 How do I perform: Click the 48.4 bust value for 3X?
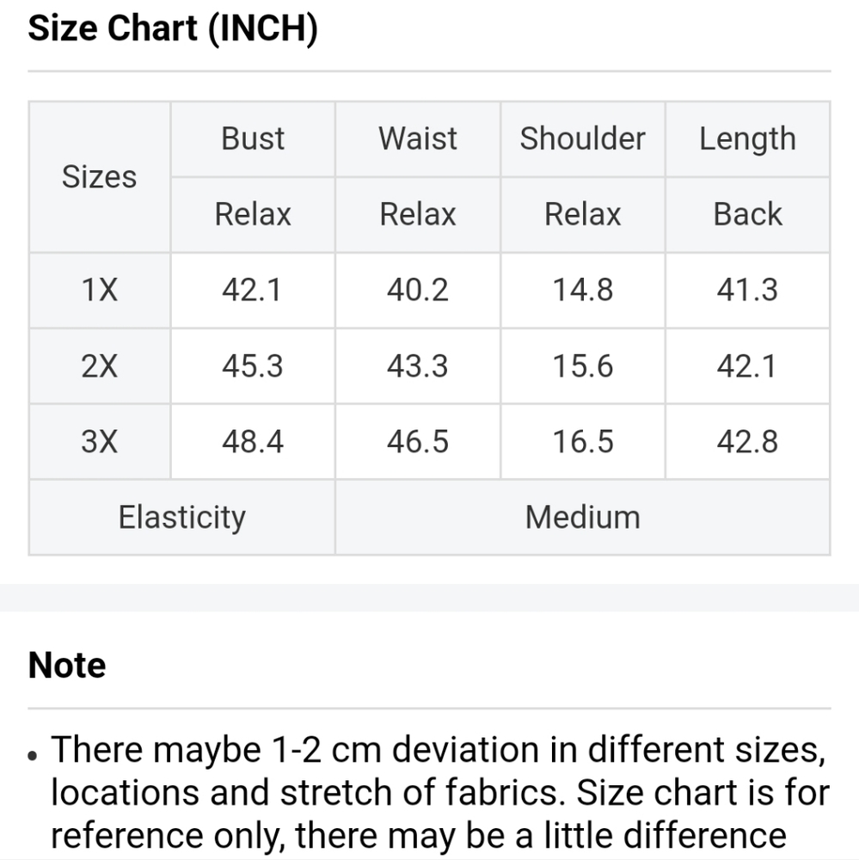click(x=253, y=441)
